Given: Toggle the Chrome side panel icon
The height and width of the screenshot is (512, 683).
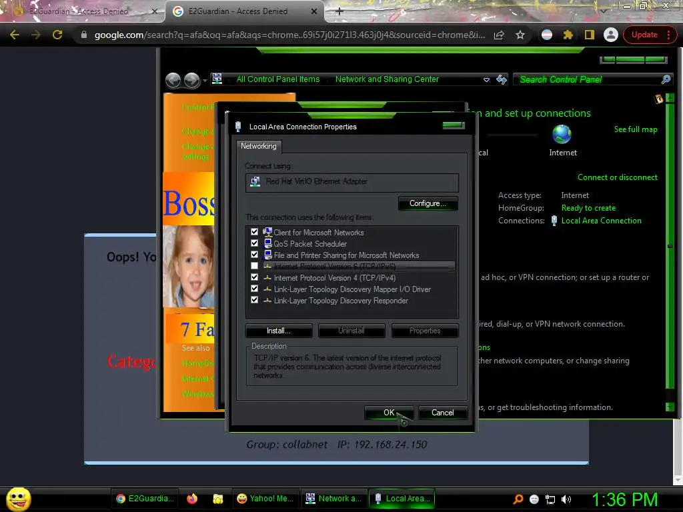Looking at the screenshot, I should point(590,35).
